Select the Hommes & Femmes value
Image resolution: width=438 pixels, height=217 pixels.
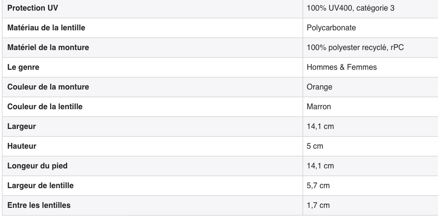[x=342, y=67]
